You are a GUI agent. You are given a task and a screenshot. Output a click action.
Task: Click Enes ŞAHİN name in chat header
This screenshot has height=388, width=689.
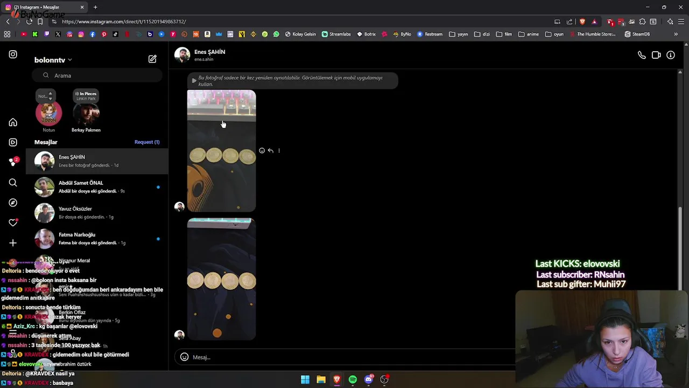tap(209, 52)
